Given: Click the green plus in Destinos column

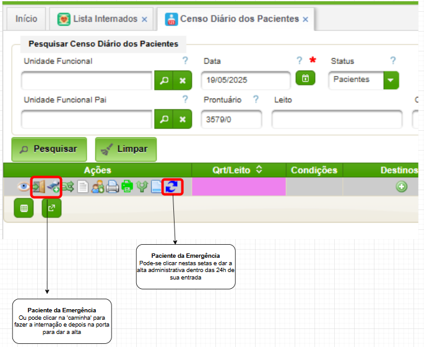Looking at the screenshot, I should click(x=401, y=187).
